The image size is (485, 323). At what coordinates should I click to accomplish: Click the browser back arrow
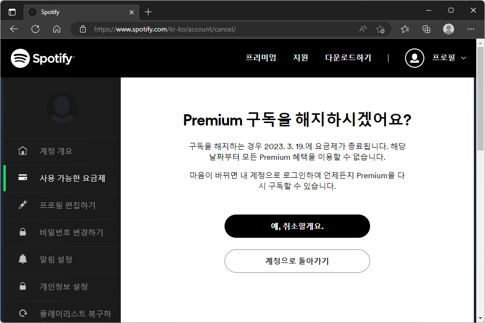14,29
